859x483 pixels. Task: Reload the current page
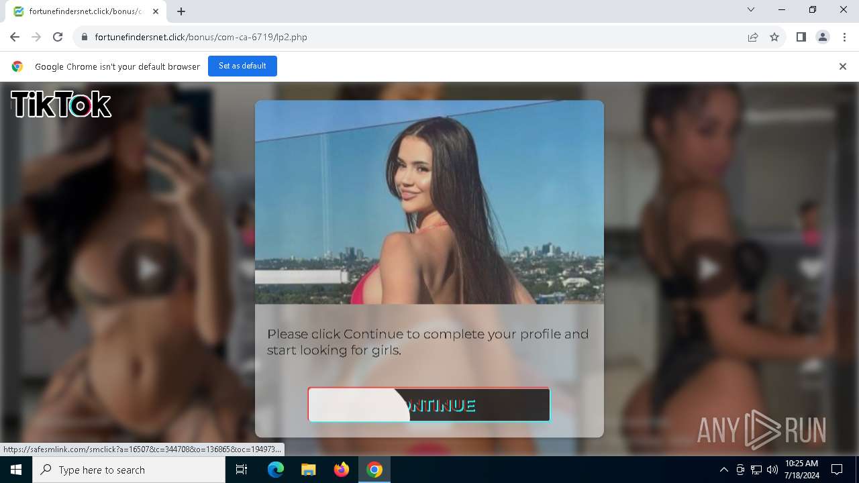pos(58,37)
